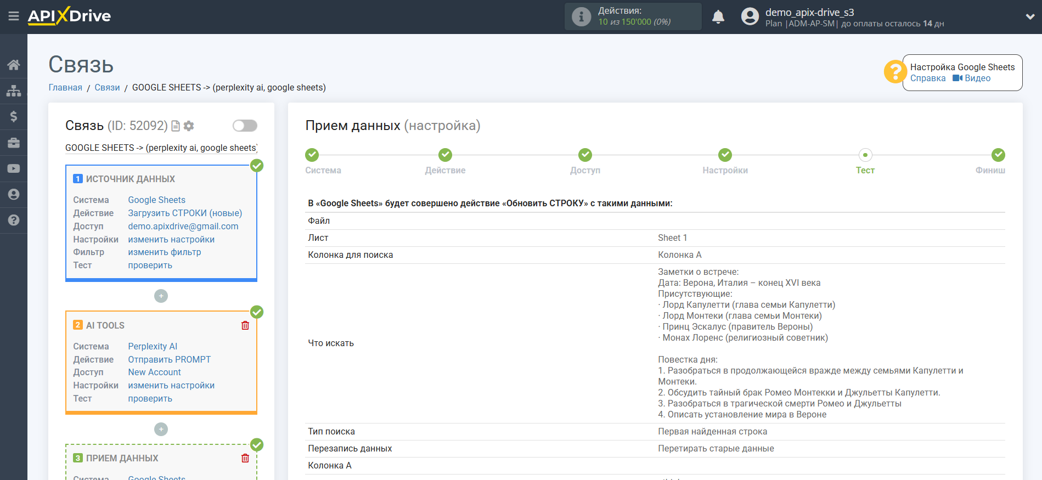The height and width of the screenshot is (480, 1042).
Task: Click source проверить test link
Action: [x=150, y=266]
